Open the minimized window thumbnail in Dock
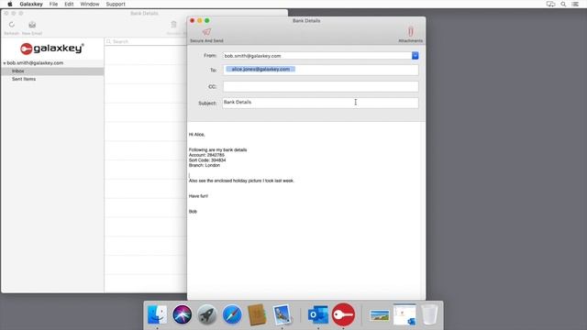 (404, 314)
